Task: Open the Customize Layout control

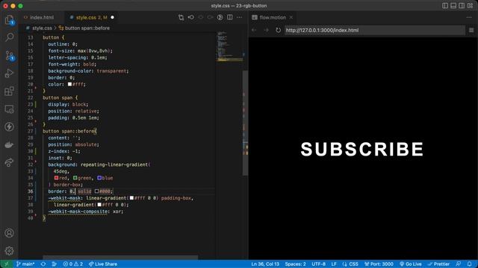Action: click(x=470, y=6)
